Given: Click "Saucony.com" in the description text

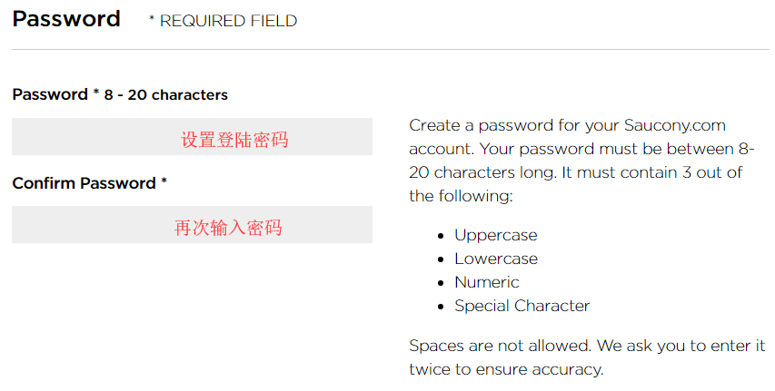Looking at the screenshot, I should click(674, 125).
